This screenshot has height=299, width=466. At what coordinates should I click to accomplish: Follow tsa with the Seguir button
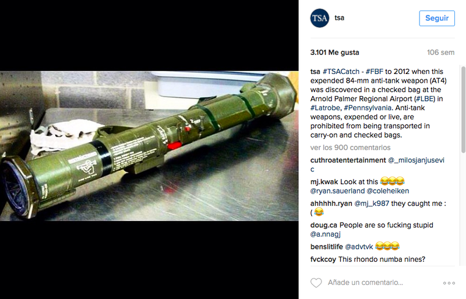click(437, 18)
